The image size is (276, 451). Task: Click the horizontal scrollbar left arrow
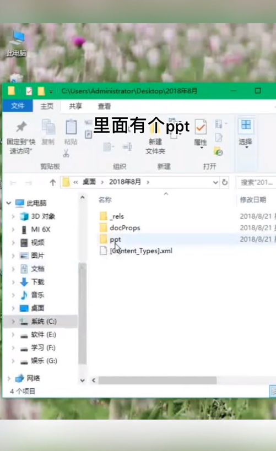[94, 381]
